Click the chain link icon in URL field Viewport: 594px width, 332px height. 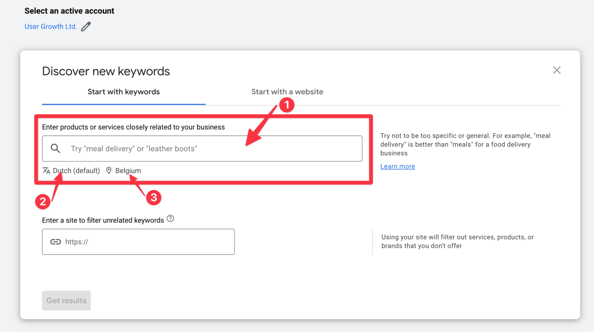click(x=56, y=241)
